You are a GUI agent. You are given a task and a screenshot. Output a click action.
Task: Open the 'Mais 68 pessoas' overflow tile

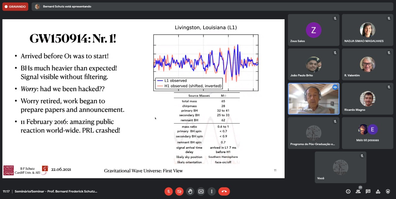click(367, 133)
